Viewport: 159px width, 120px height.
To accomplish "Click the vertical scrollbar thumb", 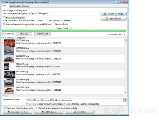I will pyautogui.click(x=126, y=40).
